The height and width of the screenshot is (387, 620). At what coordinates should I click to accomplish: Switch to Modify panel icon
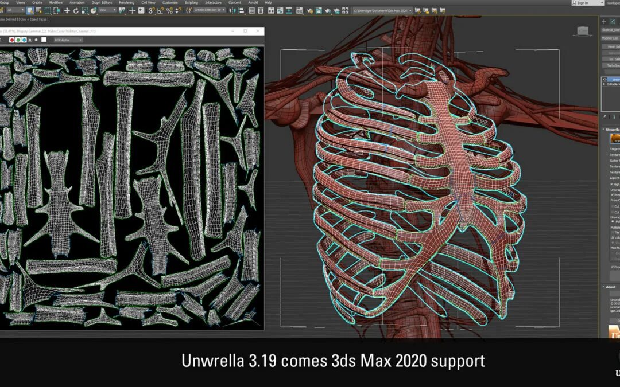point(613,21)
